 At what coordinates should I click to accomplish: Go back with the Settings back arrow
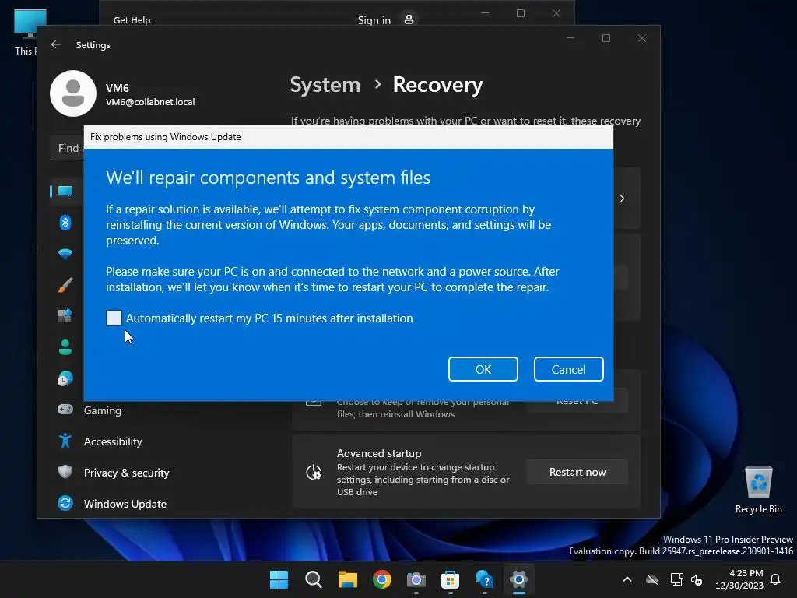56,44
